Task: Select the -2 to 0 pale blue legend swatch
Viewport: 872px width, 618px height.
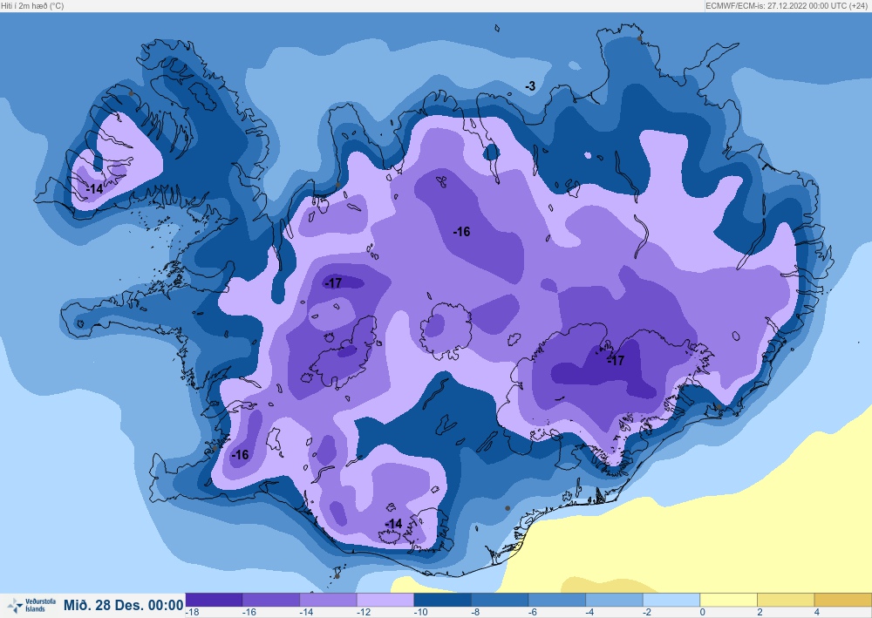Action: [671, 600]
